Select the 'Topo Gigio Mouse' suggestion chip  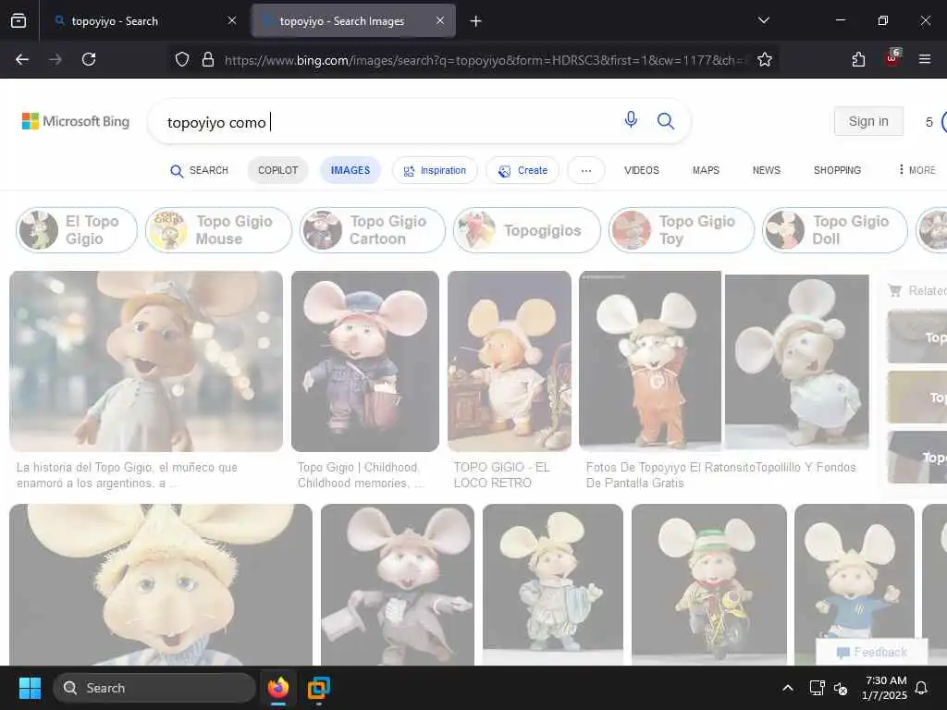click(x=218, y=230)
